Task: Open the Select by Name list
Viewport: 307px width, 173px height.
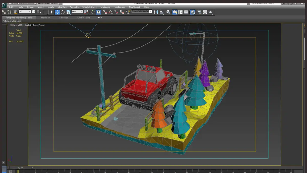Action: point(39,12)
